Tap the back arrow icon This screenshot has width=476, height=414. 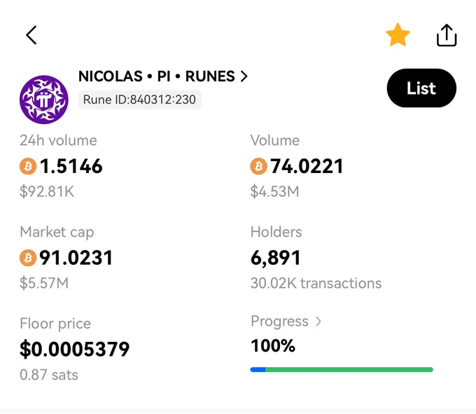coord(31,35)
